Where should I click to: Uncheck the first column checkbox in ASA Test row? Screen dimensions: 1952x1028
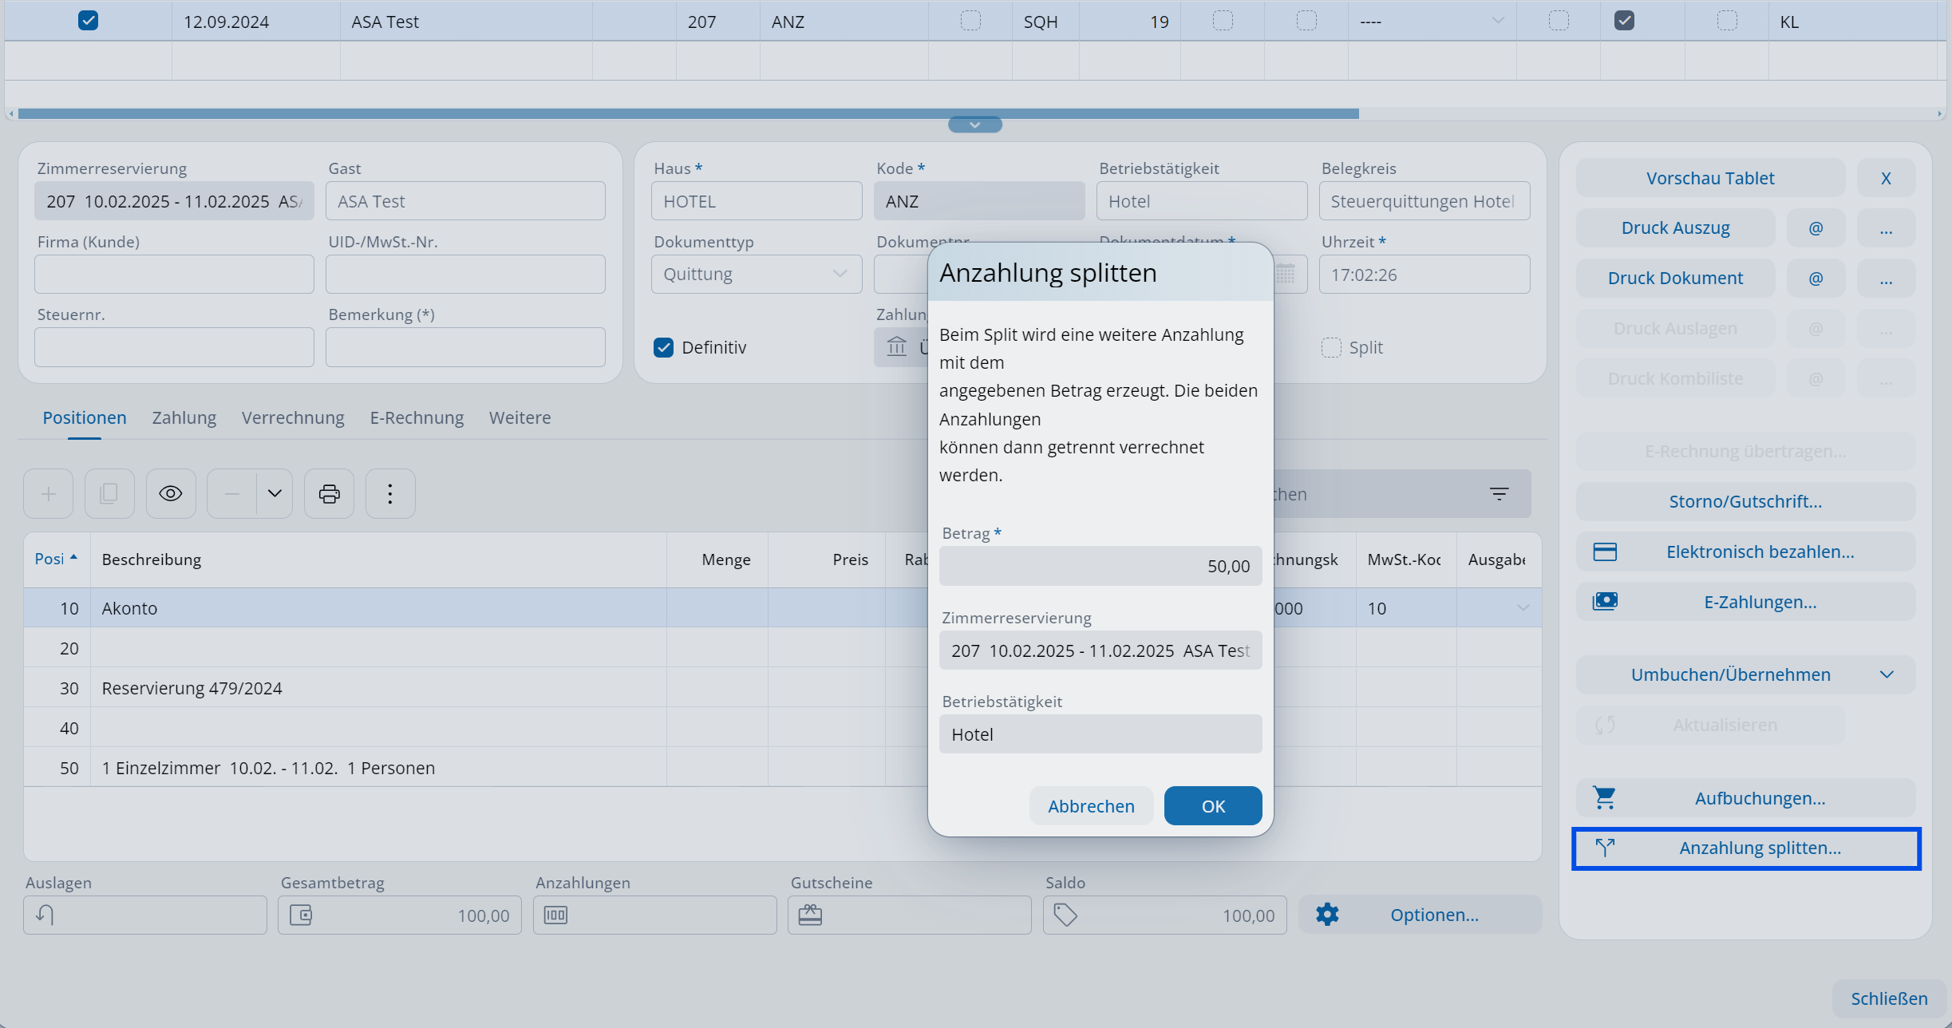pyautogui.click(x=88, y=21)
